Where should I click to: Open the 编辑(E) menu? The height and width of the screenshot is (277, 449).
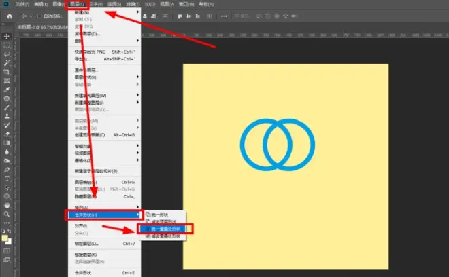click(x=41, y=4)
